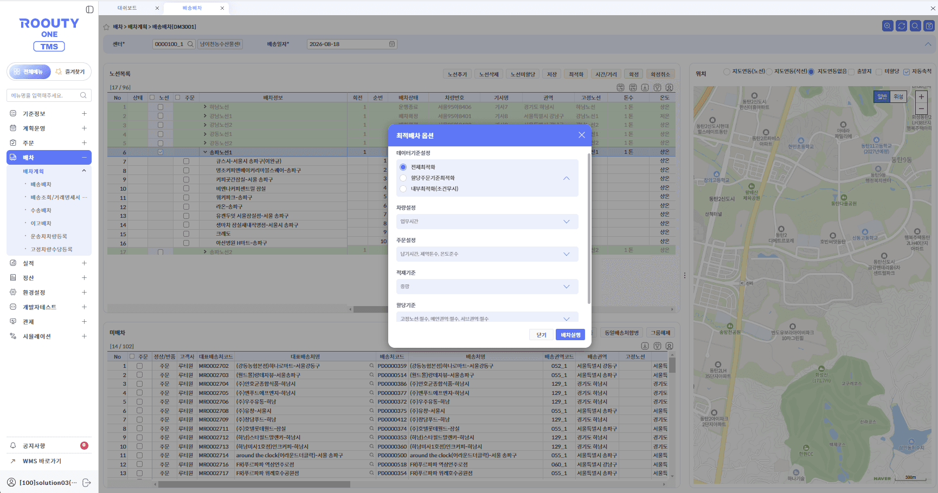This screenshot has height=493, width=938.
Task: Open the WMS 바로가기 link
Action: tap(42, 461)
